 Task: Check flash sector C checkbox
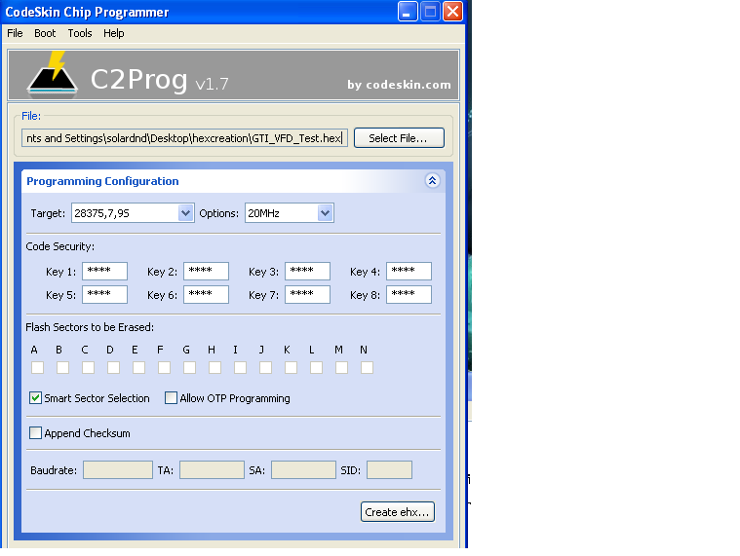coord(88,367)
